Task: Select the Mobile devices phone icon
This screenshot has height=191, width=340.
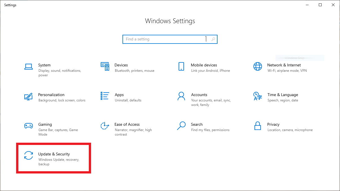Action: click(181, 67)
